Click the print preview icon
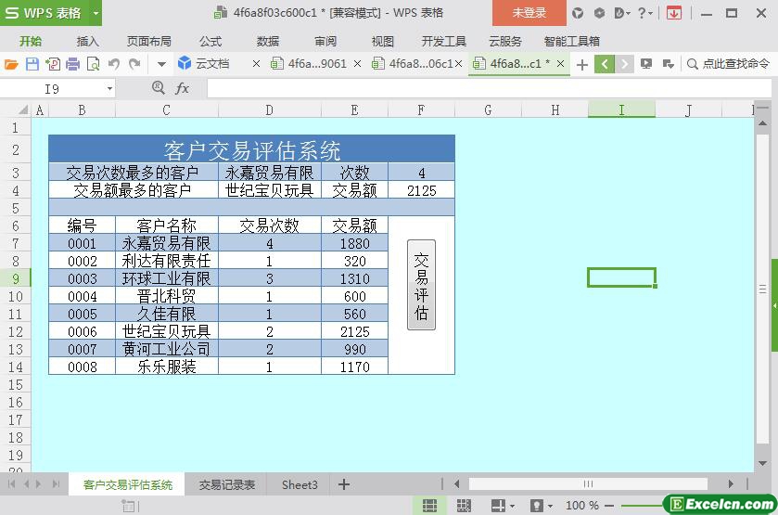The image size is (778, 515). (x=93, y=64)
